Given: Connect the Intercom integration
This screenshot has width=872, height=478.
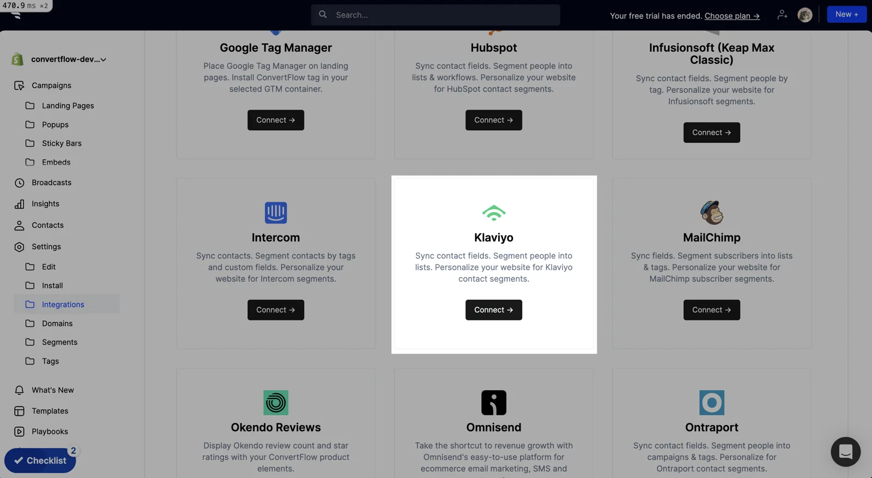Looking at the screenshot, I should click(x=276, y=310).
